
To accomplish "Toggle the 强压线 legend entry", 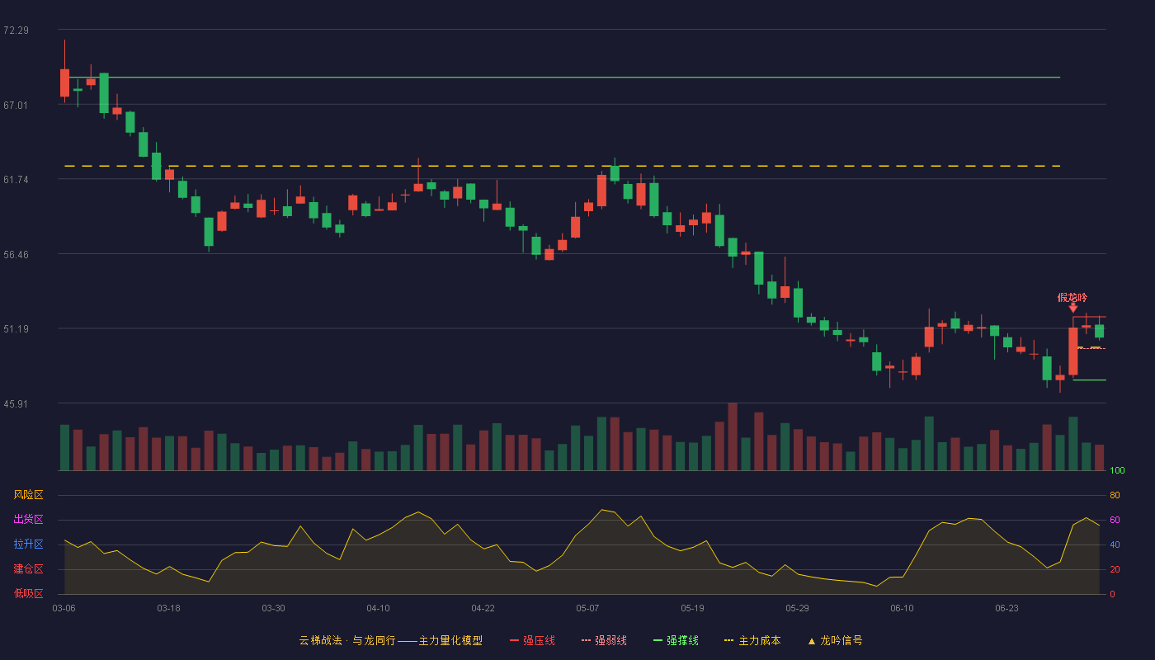I will pyautogui.click(x=532, y=640).
